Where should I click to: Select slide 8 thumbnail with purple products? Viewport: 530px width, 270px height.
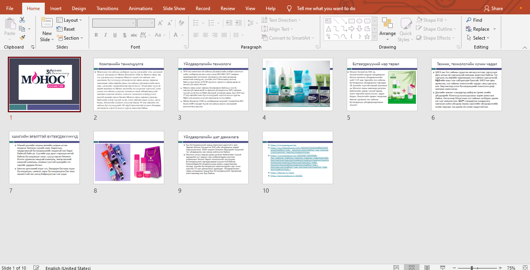(x=129, y=157)
